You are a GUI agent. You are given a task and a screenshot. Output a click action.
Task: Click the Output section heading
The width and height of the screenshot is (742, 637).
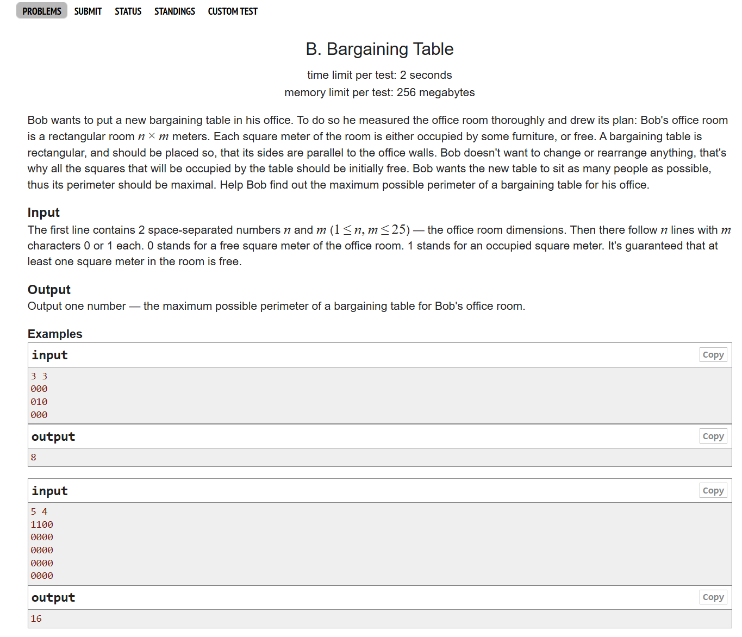pyautogui.click(x=49, y=290)
